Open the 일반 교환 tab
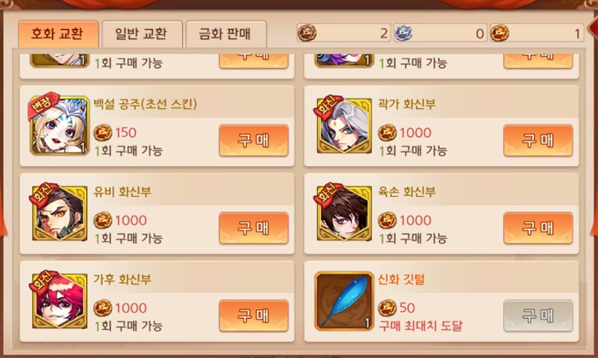The image size is (598, 358). point(142,34)
